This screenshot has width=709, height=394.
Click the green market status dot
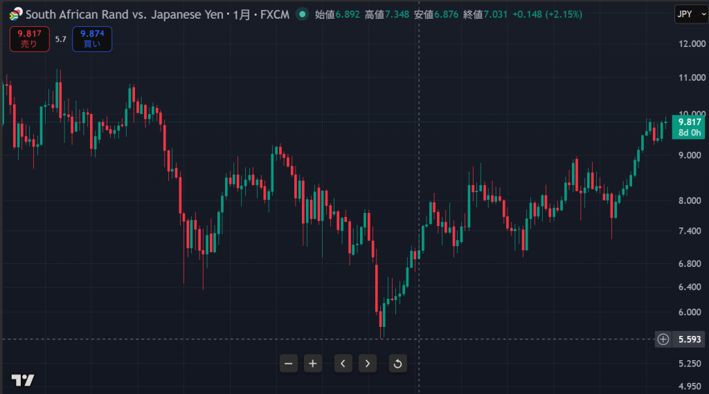[x=302, y=15]
